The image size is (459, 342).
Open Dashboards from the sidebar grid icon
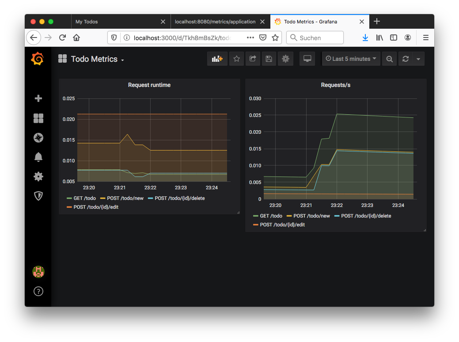click(x=38, y=118)
